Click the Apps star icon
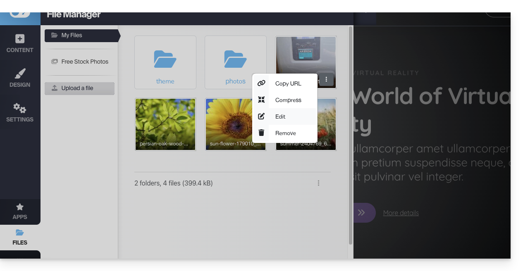The width and height of the screenshot is (523, 271). (x=20, y=207)
